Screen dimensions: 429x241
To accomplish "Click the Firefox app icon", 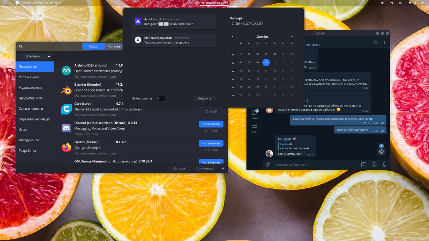I will coord(66,147).
